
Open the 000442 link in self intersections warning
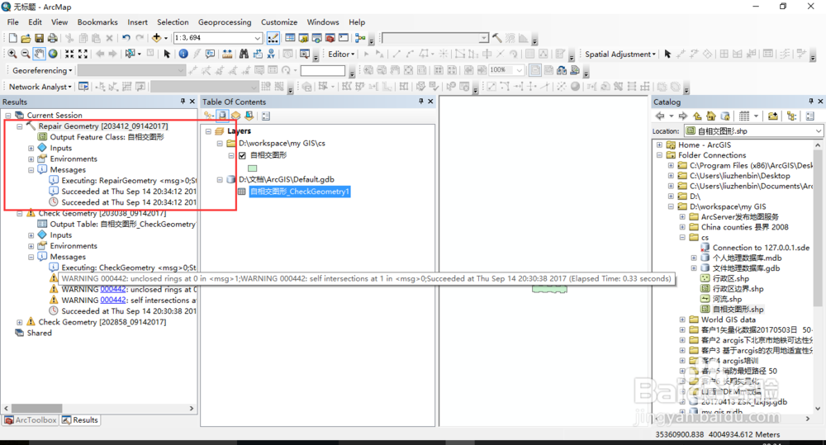[x=112, y=301]
